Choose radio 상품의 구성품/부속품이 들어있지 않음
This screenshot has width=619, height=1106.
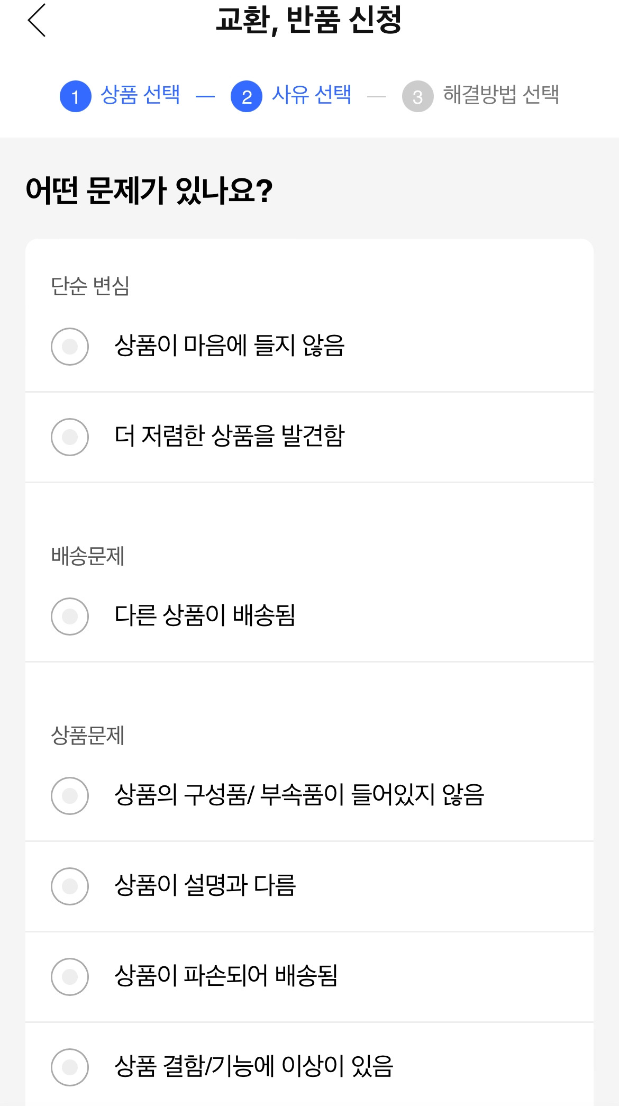70,796
